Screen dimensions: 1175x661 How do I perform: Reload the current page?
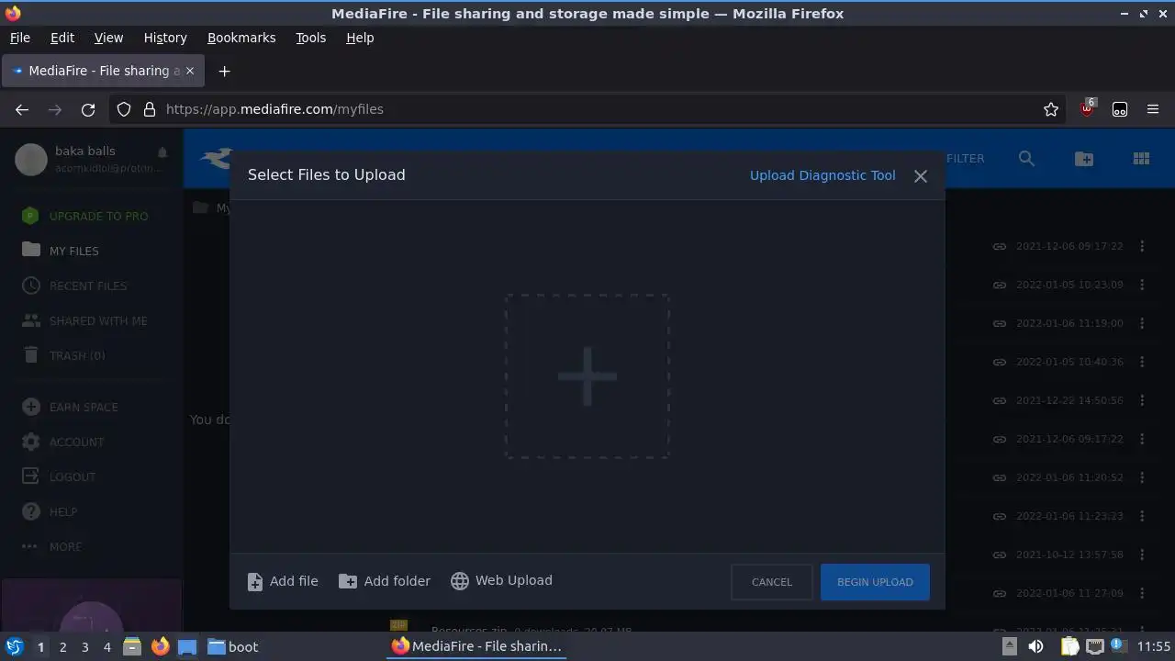[x=88, y=109]
